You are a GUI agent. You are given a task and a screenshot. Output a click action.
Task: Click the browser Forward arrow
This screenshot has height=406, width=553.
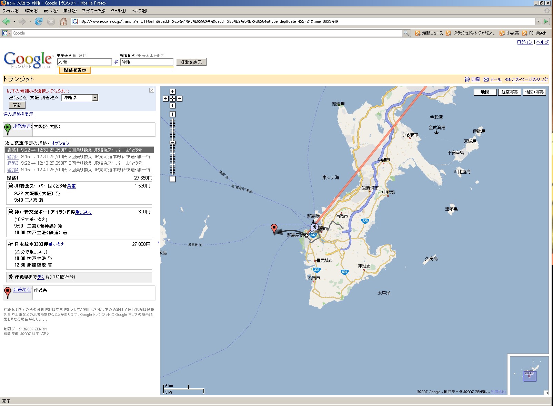pyautogui.click(x=22, y=21)
